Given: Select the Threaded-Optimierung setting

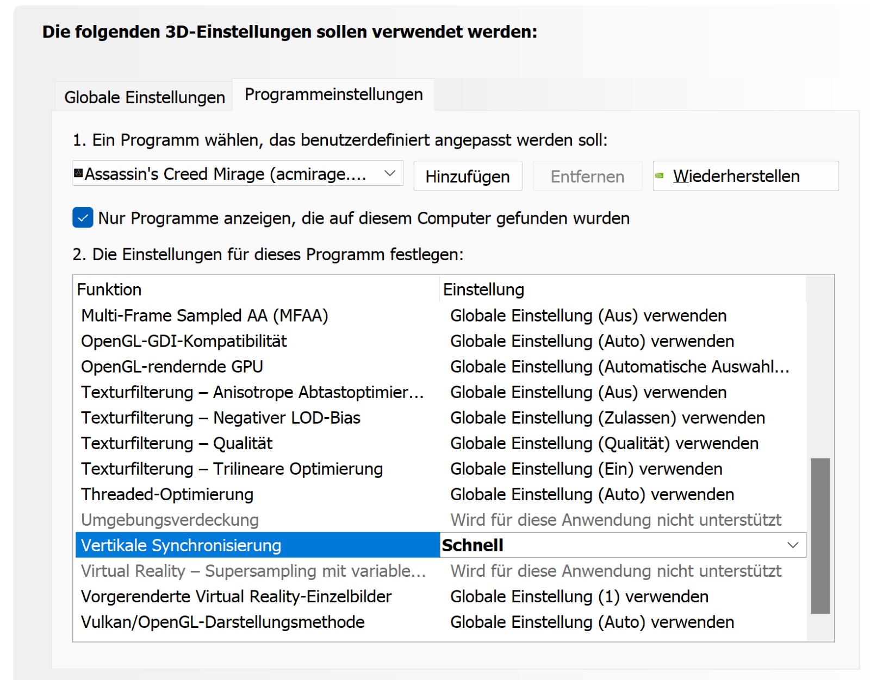Looking at the screenshot, I should pyautogui.click(x=167, y=494).
